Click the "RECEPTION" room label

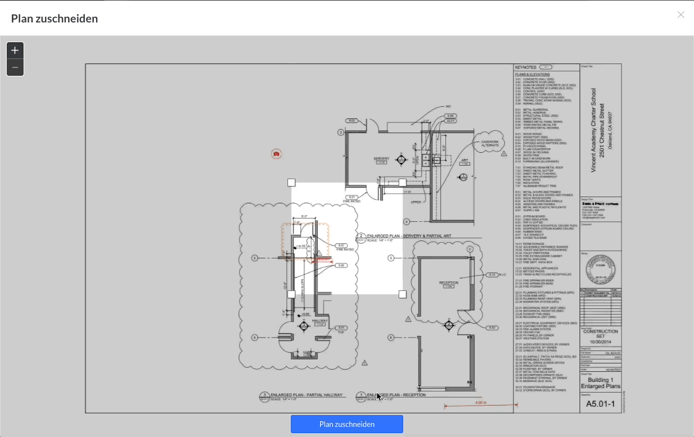[449, 283]
